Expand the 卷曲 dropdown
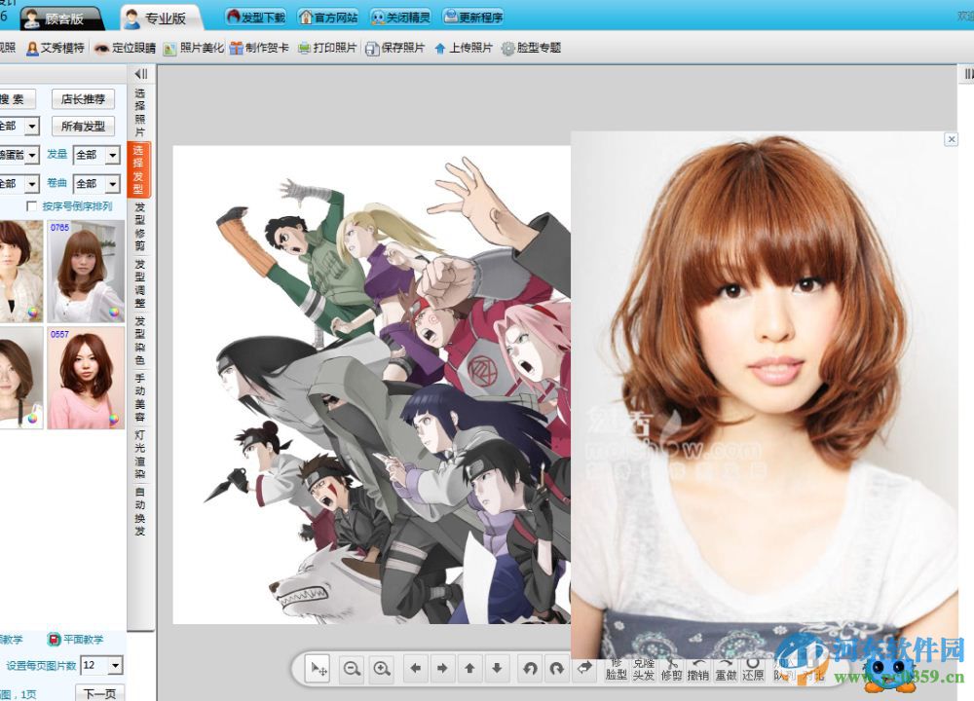The height and width of the screenshot is (701, 974). coord(112,184)
